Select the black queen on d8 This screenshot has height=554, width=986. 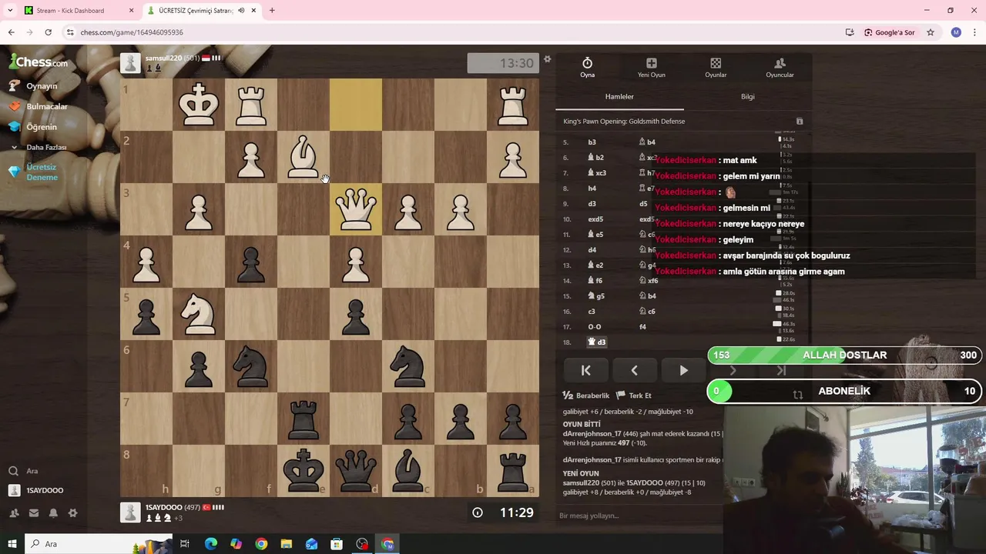[356, 471]
